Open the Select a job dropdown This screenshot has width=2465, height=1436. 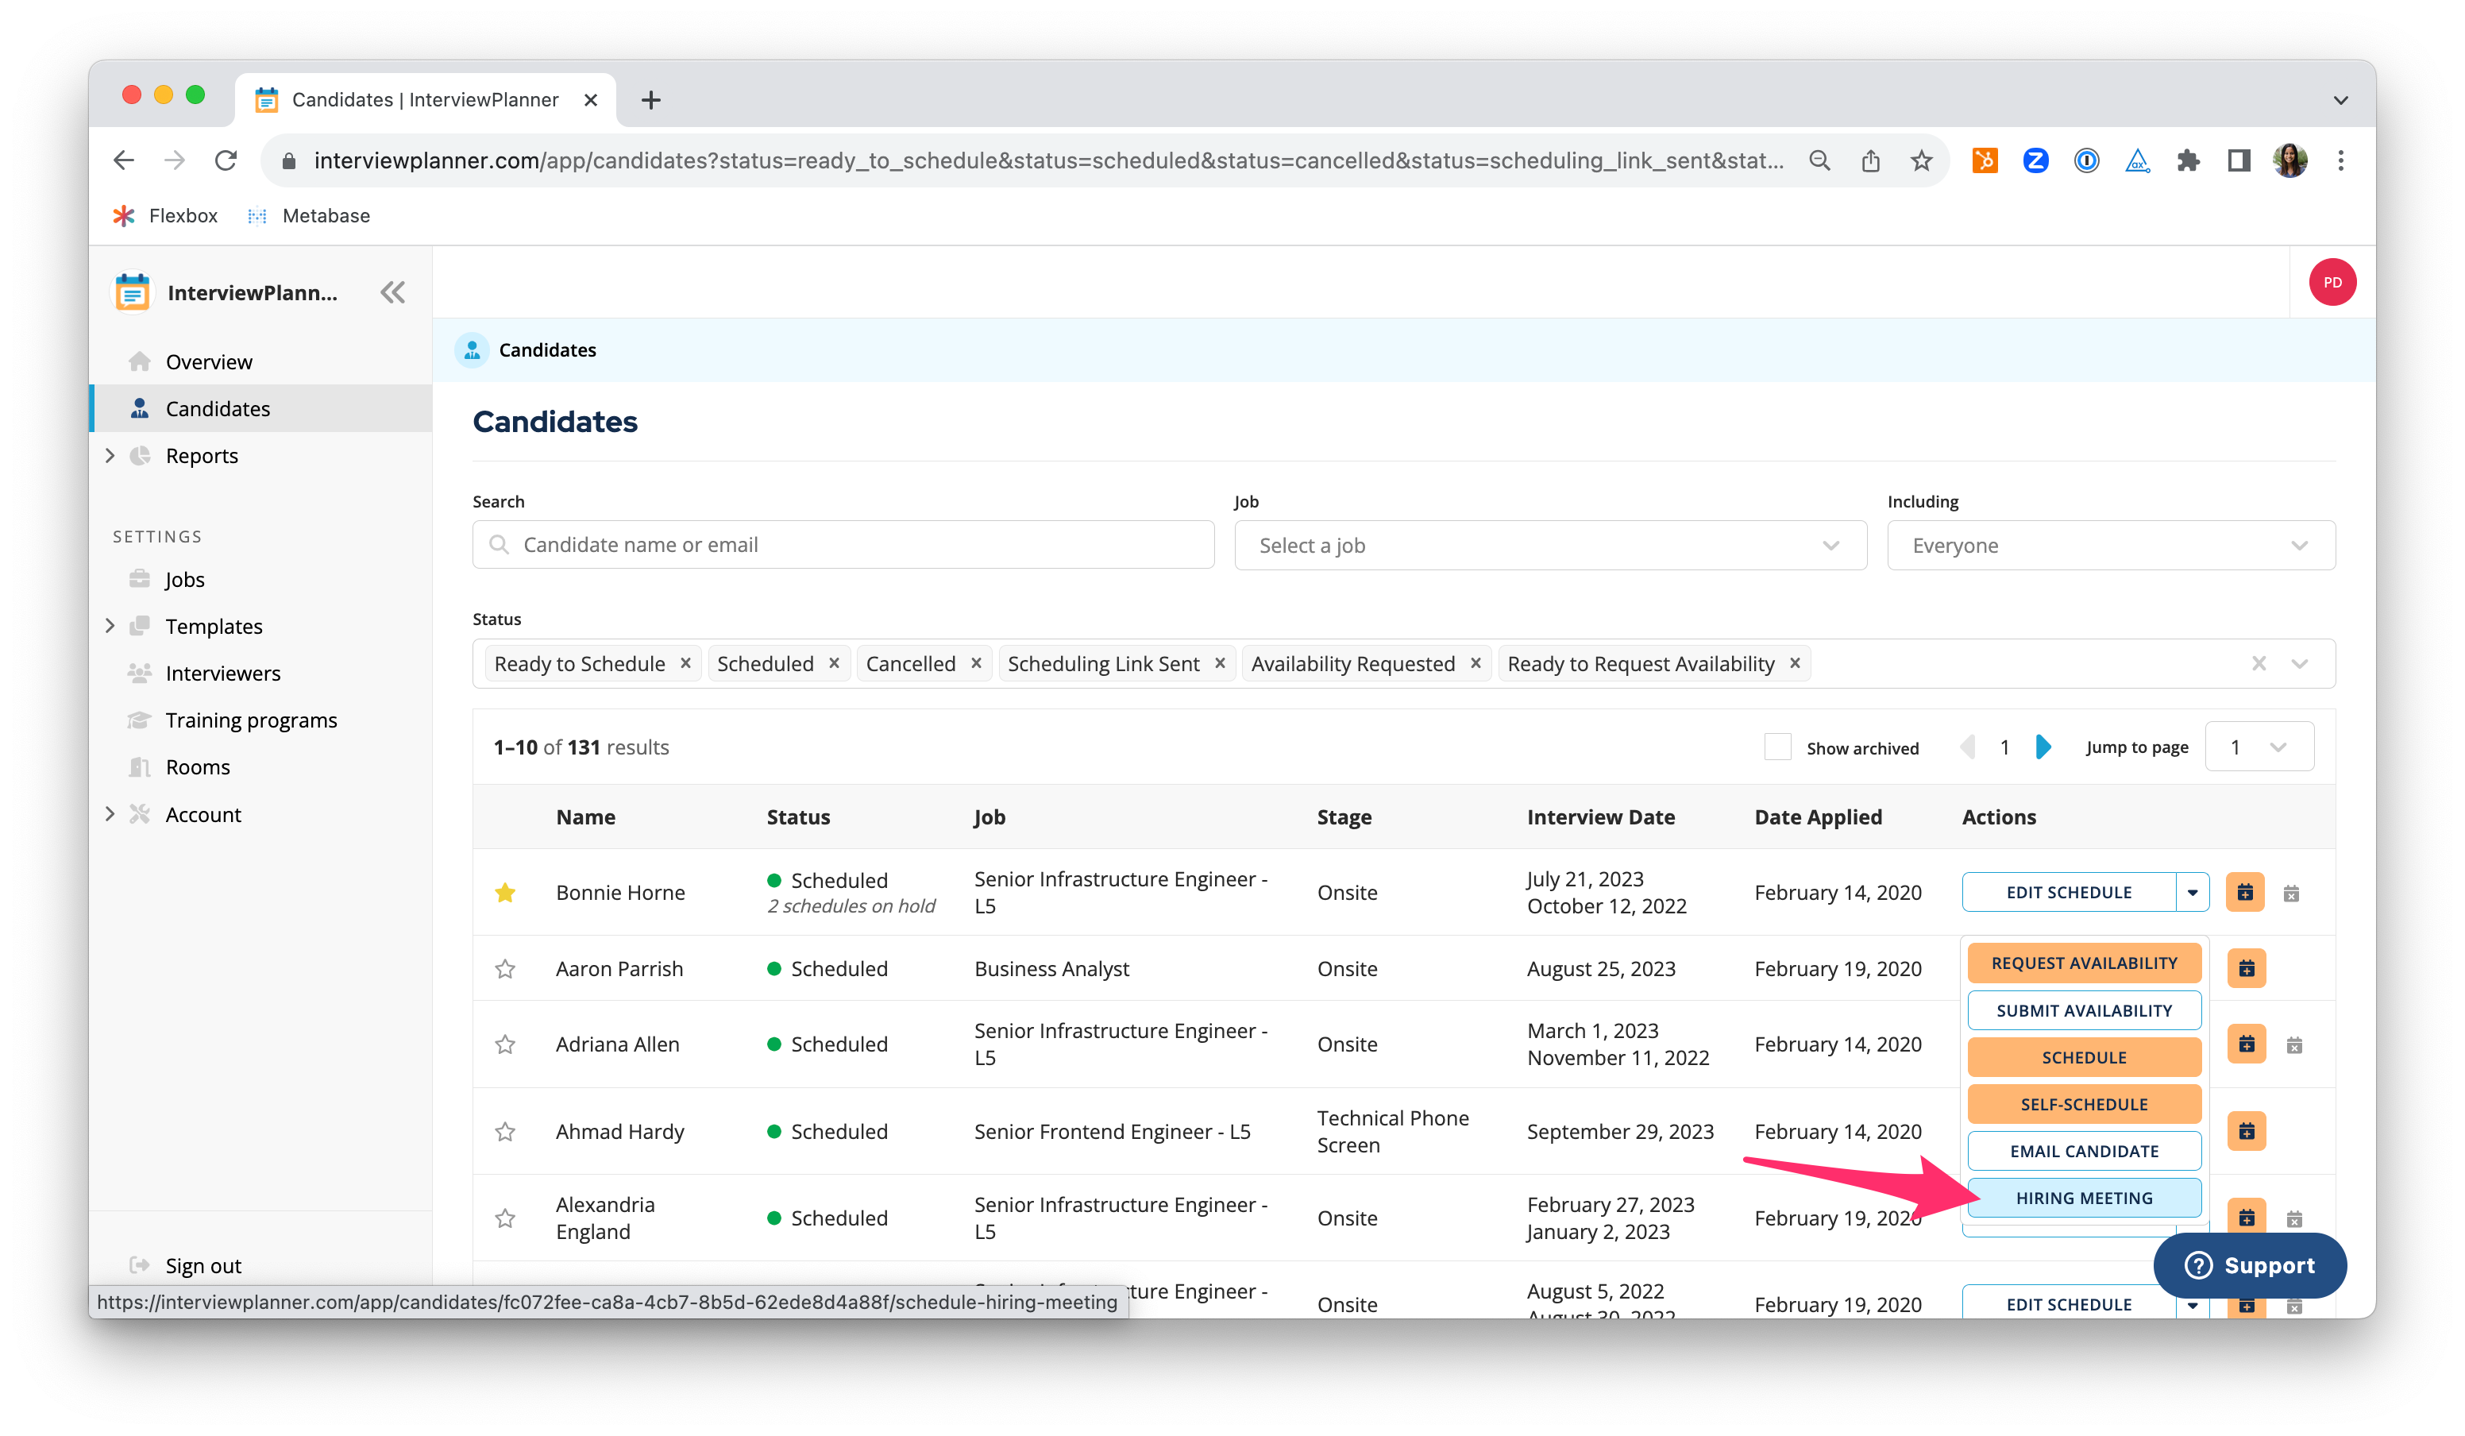pos(1549,546)
